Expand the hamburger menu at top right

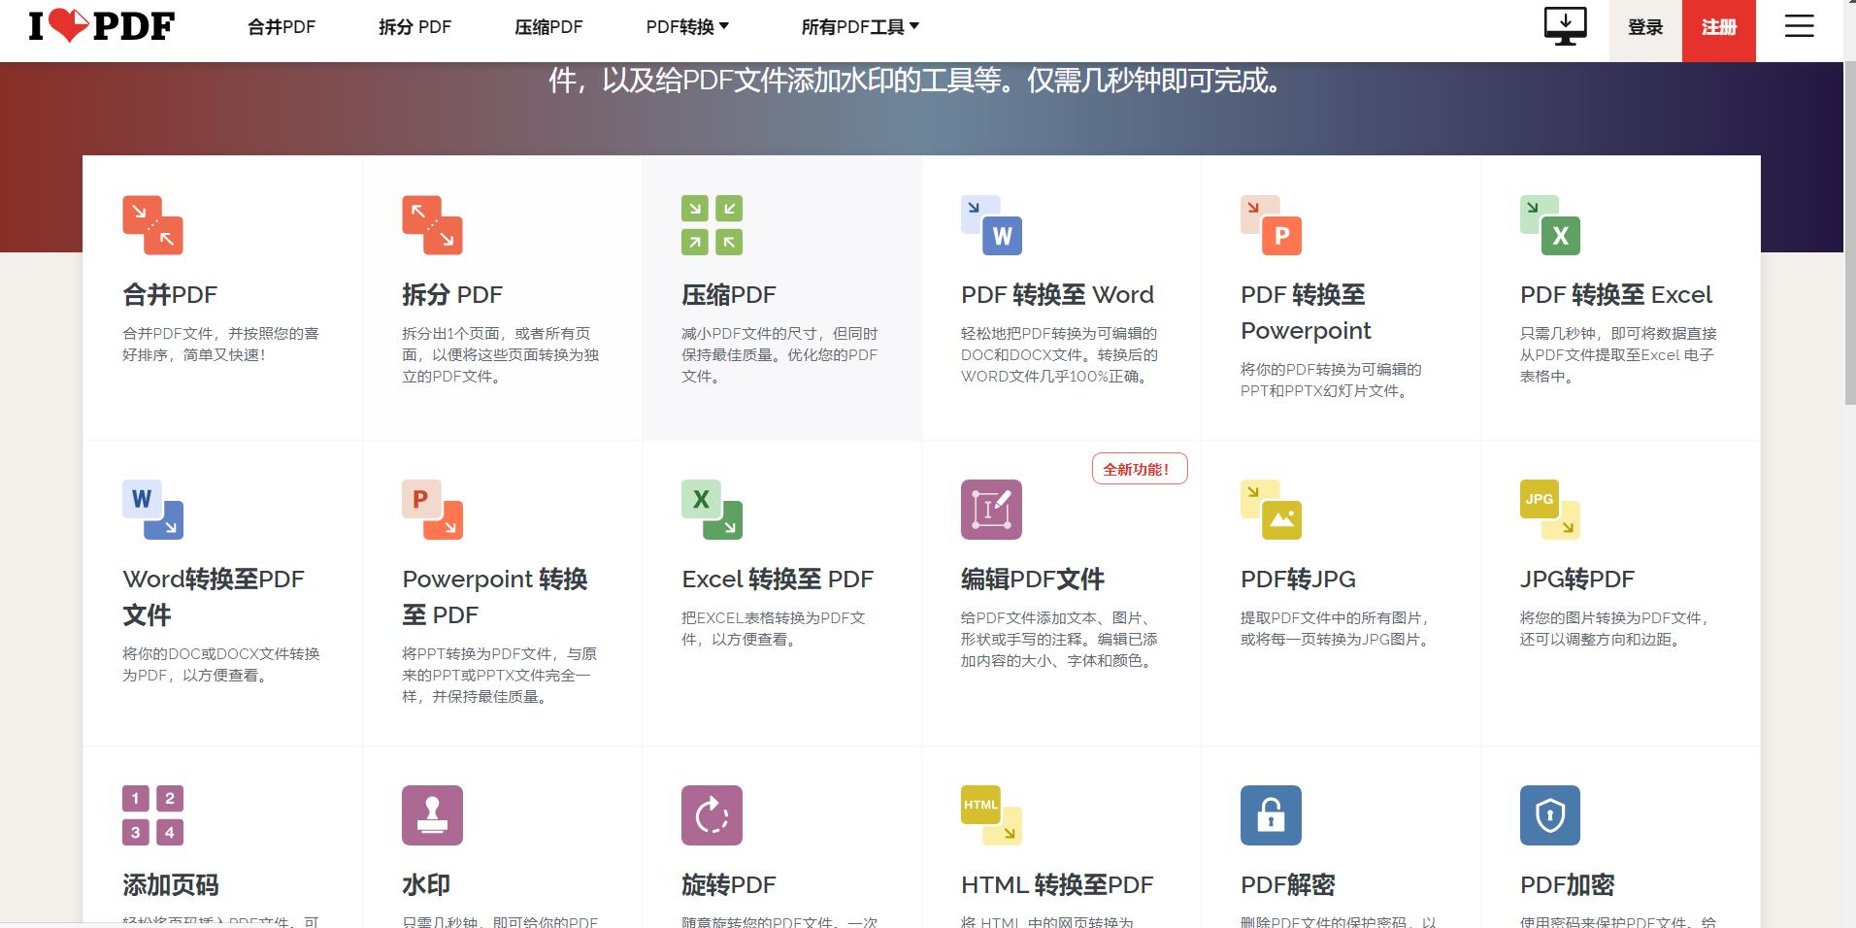pyautogui.click(x=1801, y=26)
